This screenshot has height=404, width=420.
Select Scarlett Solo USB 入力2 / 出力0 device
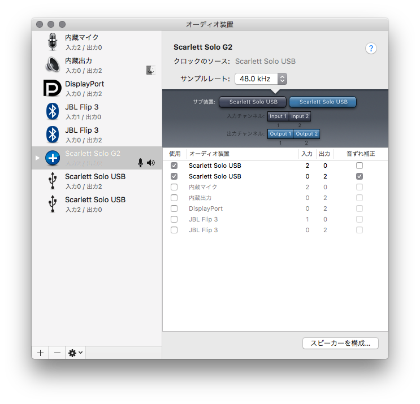point(97,205)
